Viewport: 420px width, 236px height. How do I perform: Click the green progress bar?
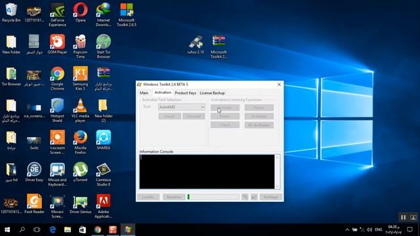(213, 197)
